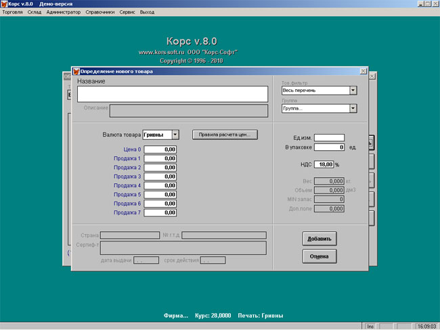Click the Фирма... status text
The width and height of the screenshot is (440, 330).
coord(176,316)
